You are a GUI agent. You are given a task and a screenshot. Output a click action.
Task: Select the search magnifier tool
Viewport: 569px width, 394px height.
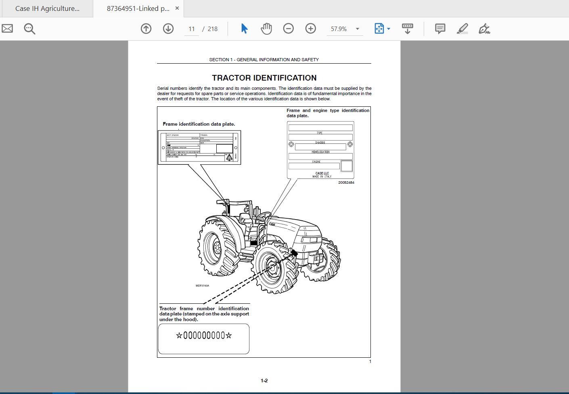pos(29,29)
